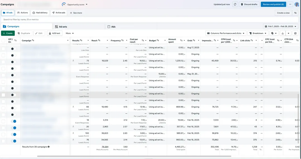Switch to the Active ads view
The width and height of the screenshot is (301, 159).
pos(59,13)
